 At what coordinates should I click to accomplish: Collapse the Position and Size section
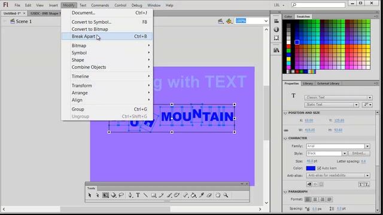click(x=285, y=113)
